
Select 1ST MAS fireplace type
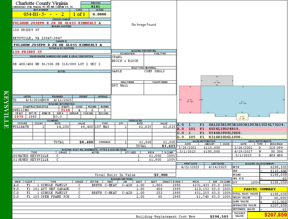coord(102,127)
